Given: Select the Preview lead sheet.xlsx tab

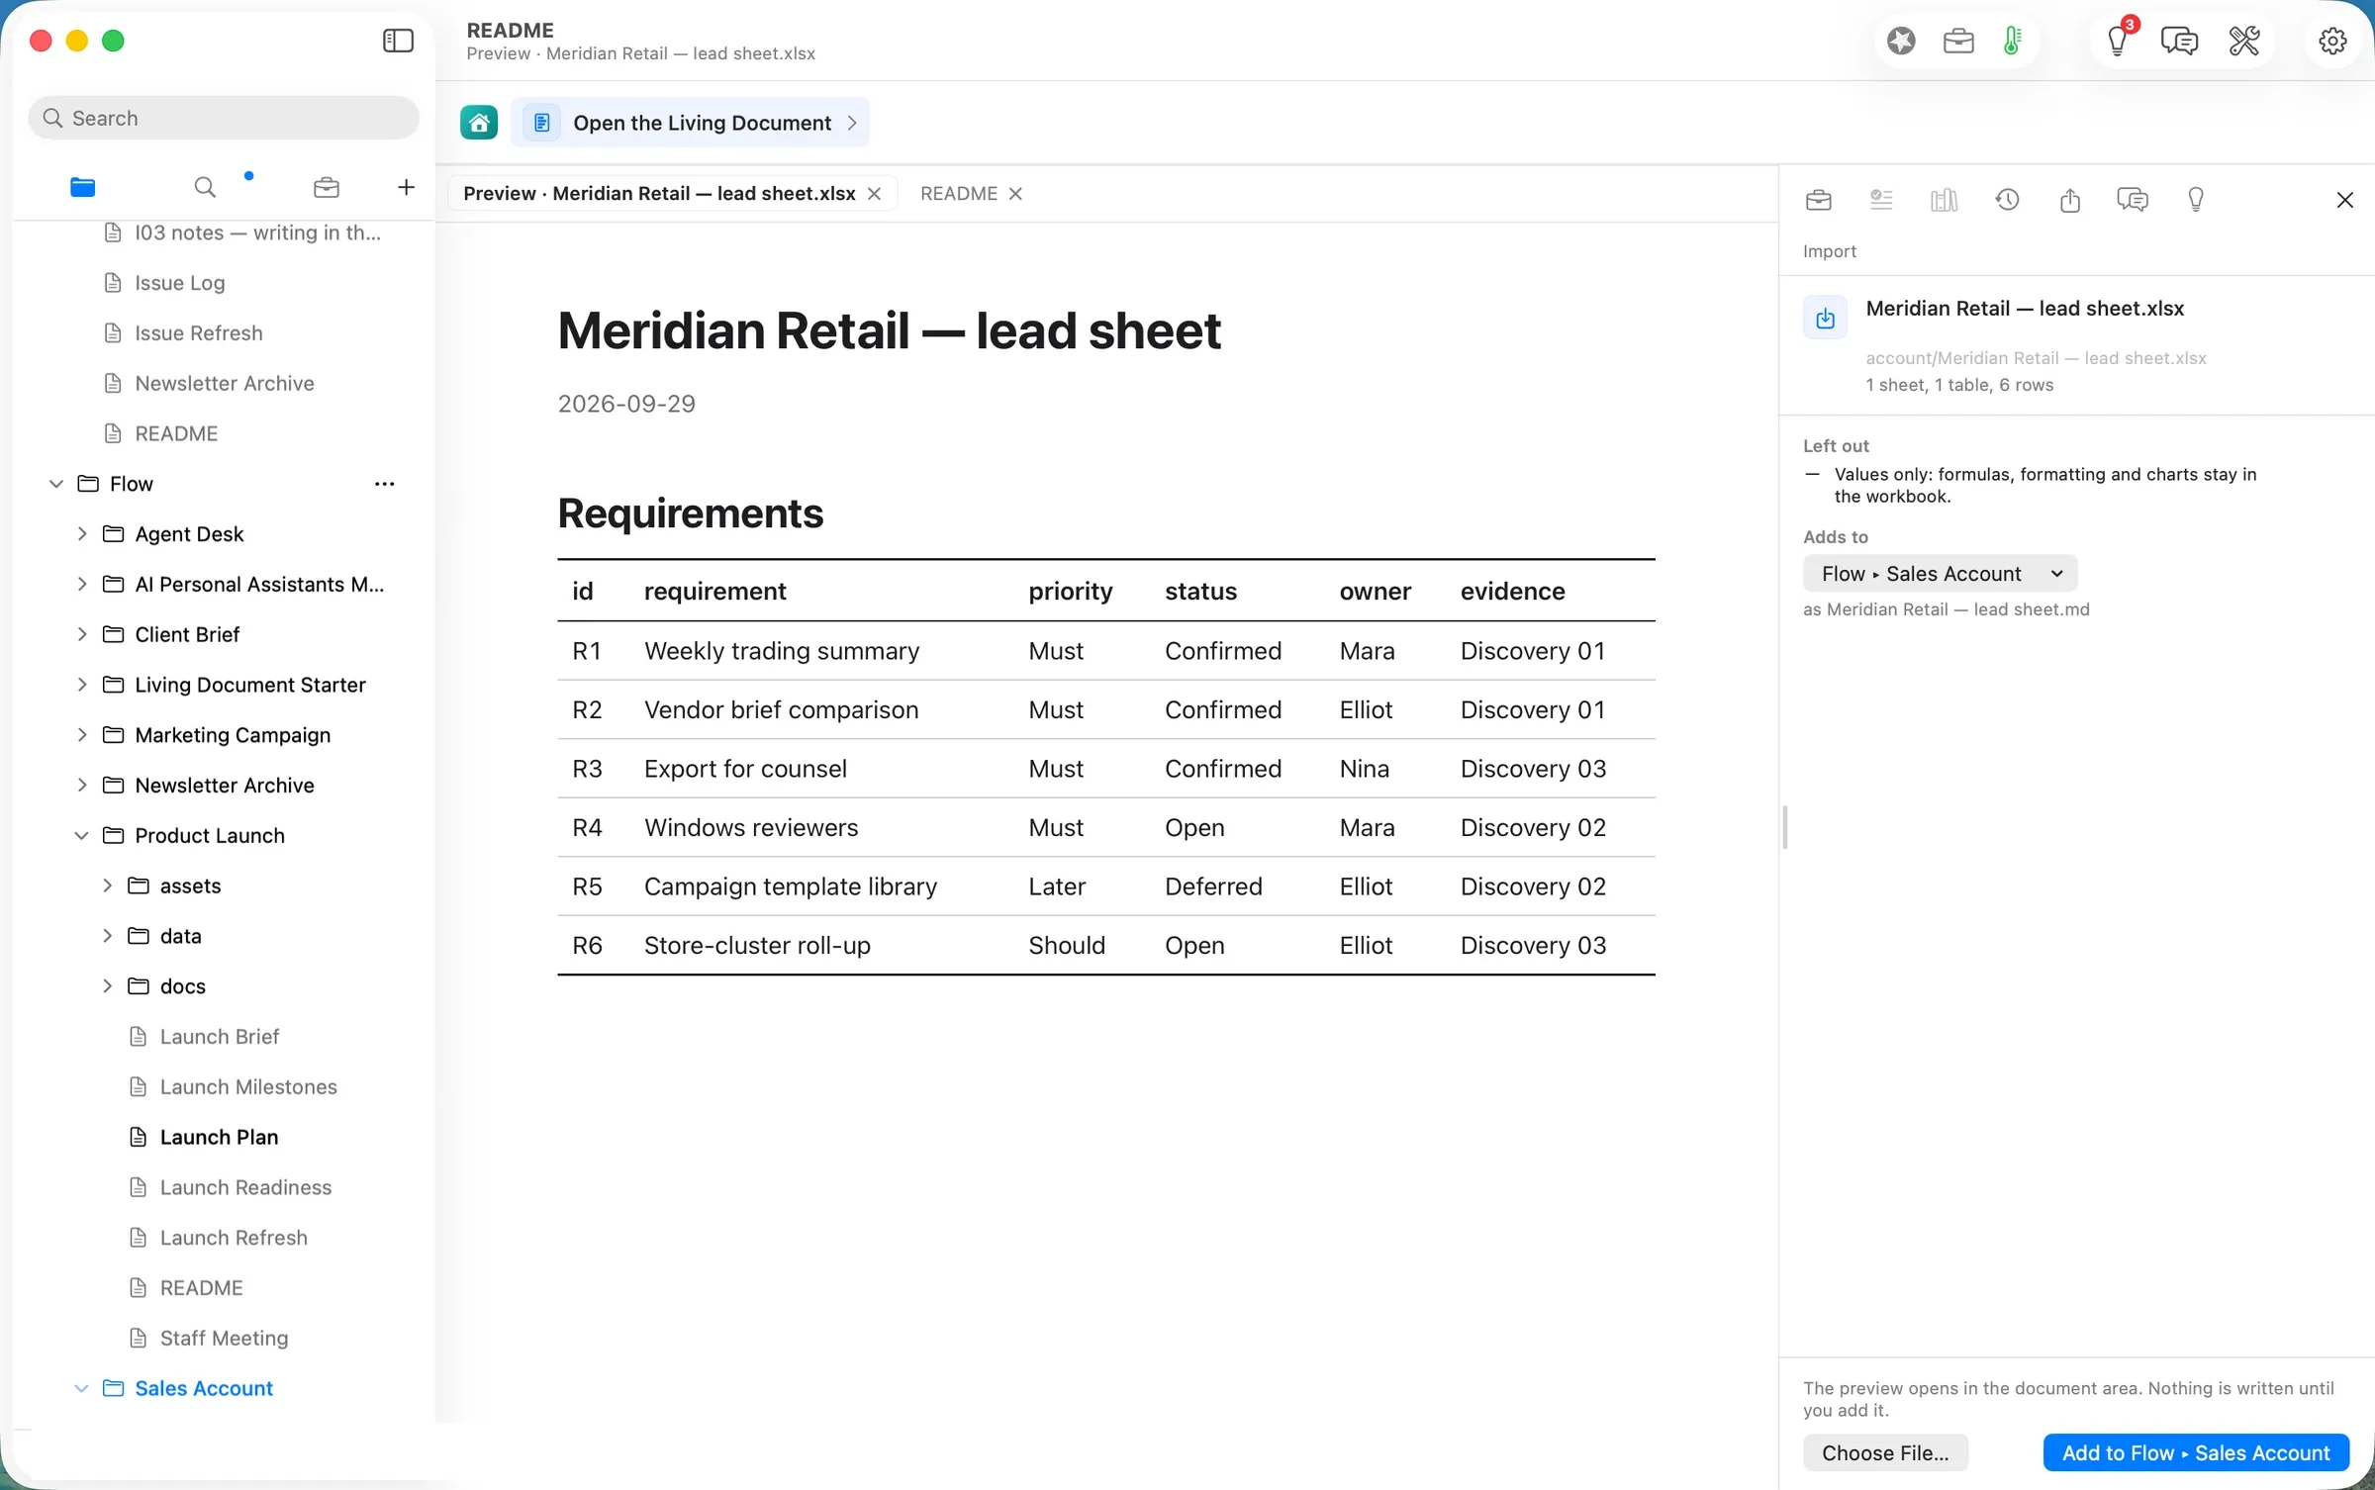Looking at the screenshot, I should click(x=659, y=194).
